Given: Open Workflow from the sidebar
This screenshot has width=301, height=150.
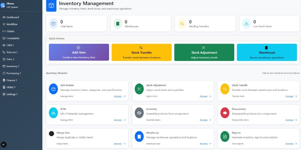Looking at the screenshot, I should click(x=12, y=24).
